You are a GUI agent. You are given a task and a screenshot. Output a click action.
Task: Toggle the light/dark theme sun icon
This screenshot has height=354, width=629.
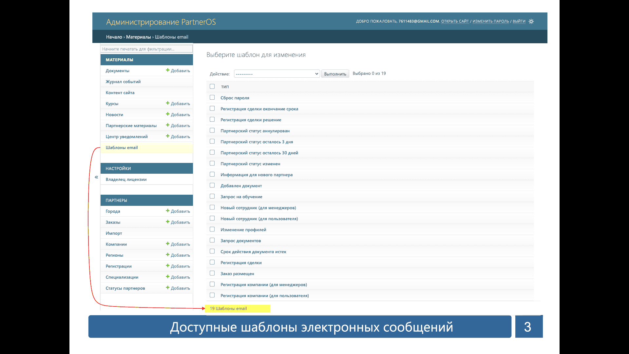pos(531,22)
